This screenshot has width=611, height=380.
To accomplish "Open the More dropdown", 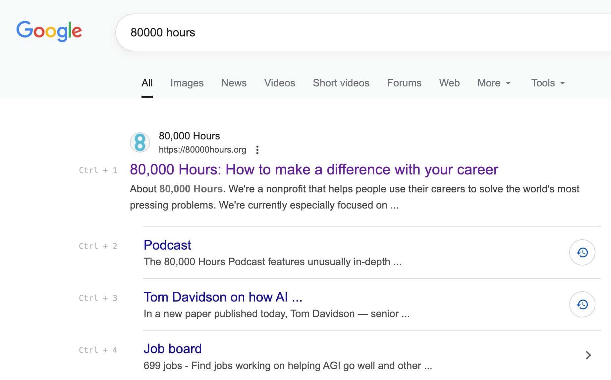I will tap(494, 83).
